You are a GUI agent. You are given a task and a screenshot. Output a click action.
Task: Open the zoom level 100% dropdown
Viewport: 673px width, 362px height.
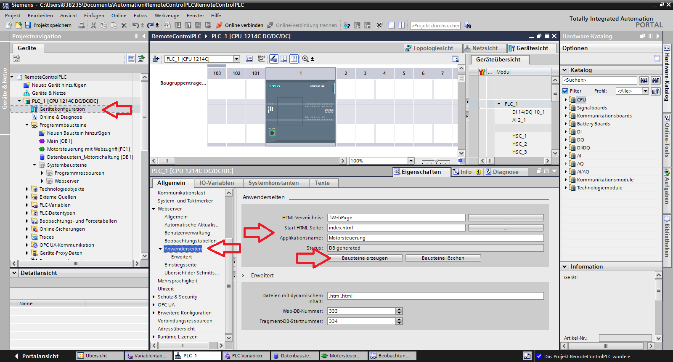pyautogui.click(x=411, y=161)
